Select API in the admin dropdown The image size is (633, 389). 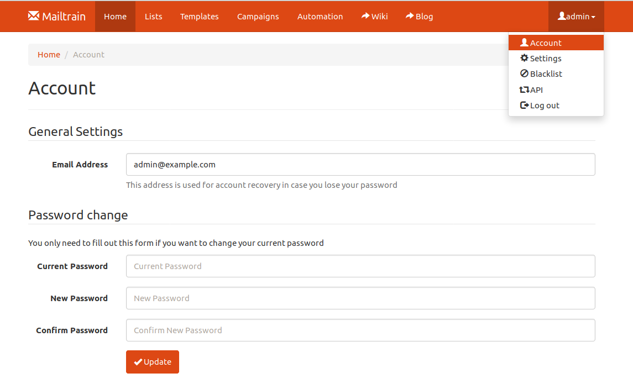[556, 90]
